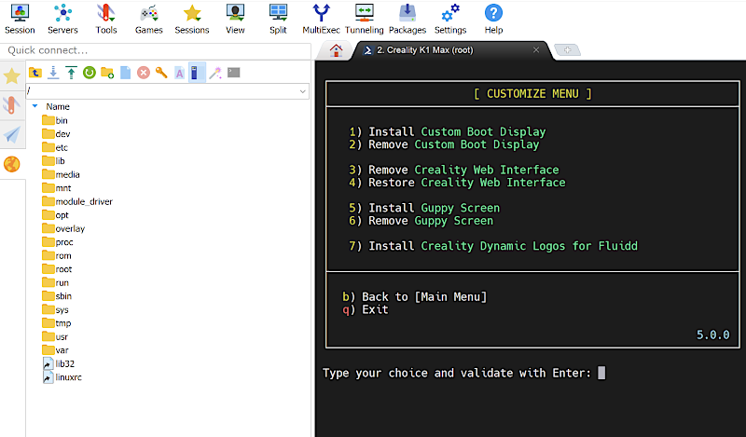Image resolution: width=746 pixels, height=437 pixels.
Task: Delete selected files with red X icon
Action: click(144, 73)
